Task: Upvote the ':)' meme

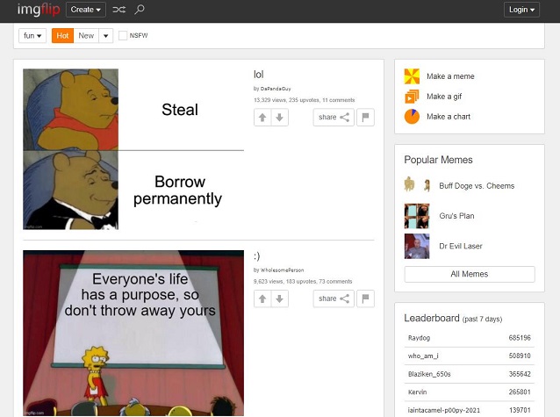Action: coord(262,298)
